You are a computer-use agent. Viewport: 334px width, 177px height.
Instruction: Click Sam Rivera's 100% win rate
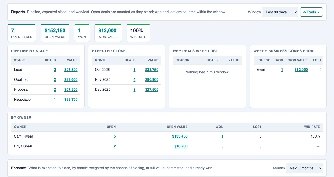315,136
